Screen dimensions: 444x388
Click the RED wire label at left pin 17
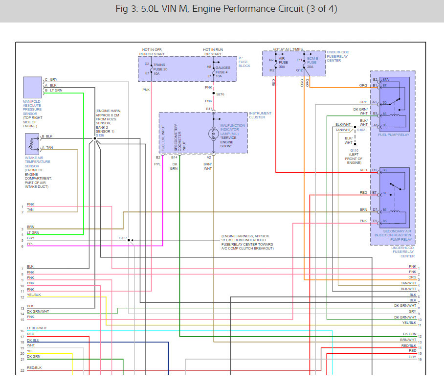pos(31,334)
